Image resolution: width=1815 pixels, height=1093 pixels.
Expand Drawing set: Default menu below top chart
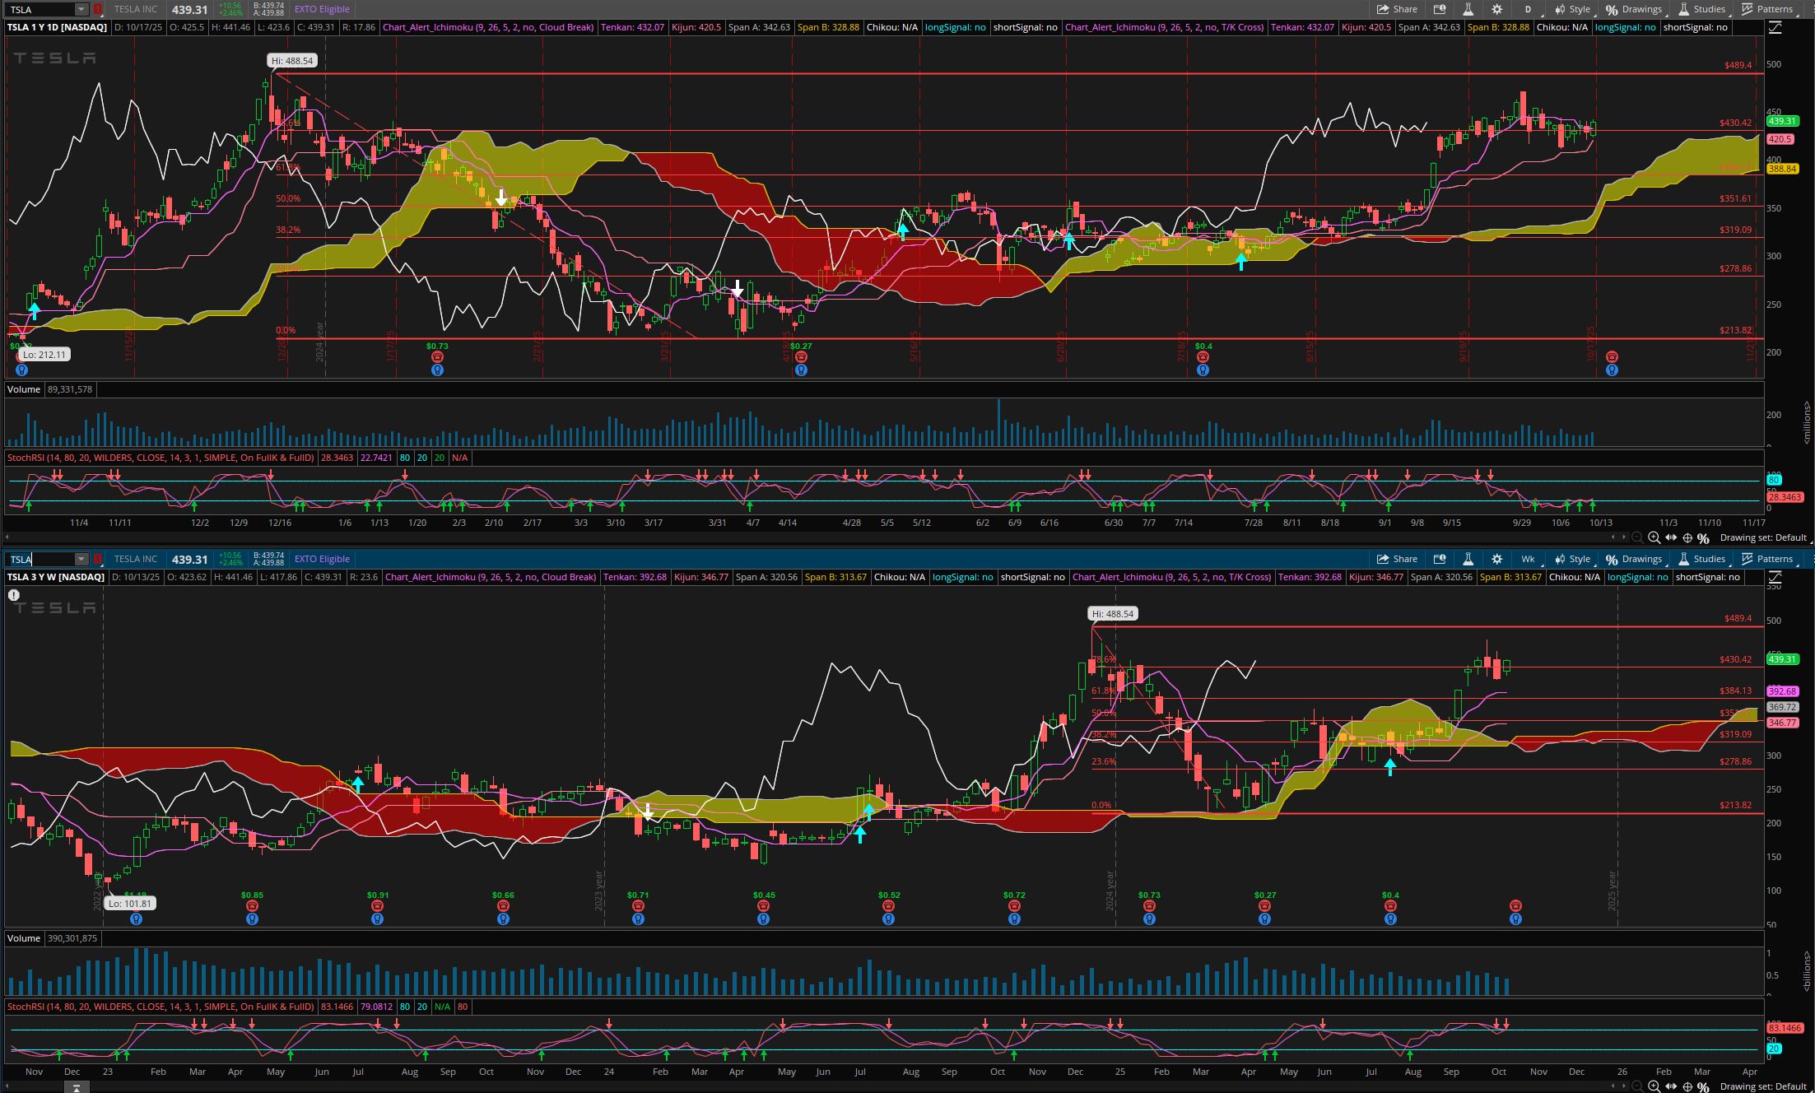coord(1762,537)
